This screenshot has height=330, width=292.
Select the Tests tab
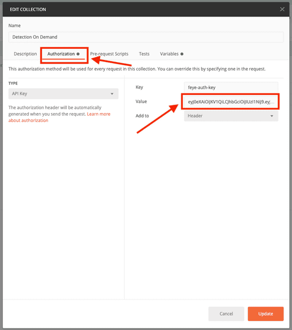click(144, 54)
